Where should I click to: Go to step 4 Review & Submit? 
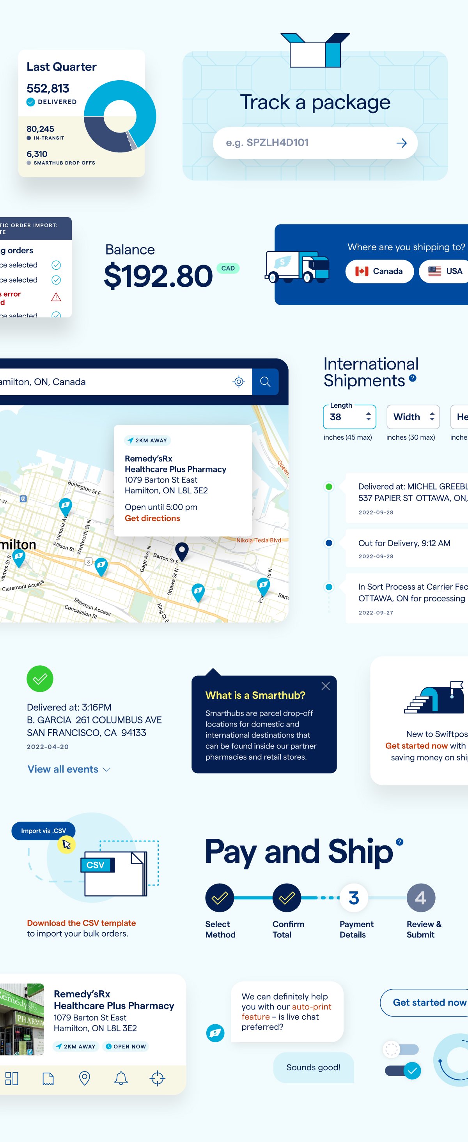click(420, 898)
